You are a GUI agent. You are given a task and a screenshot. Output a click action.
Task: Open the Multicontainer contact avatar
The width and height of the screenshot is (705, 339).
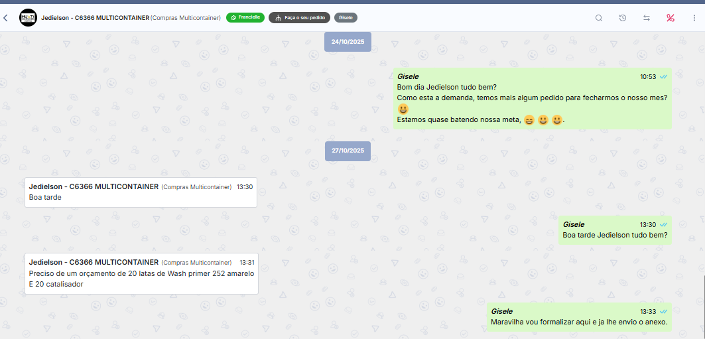28,18
